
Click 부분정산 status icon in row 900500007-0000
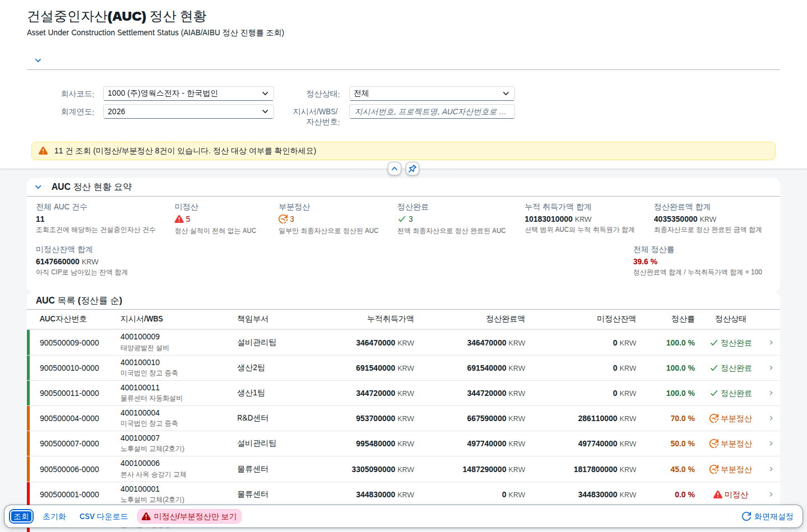click(x=714, y=444)
